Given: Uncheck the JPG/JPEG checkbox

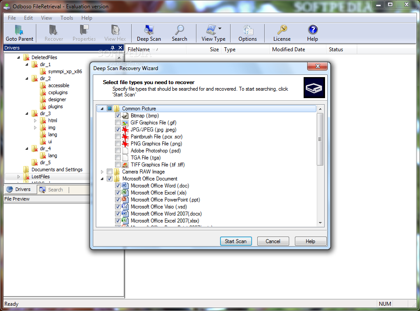Looking at the screenshot, I should point(118,130).
